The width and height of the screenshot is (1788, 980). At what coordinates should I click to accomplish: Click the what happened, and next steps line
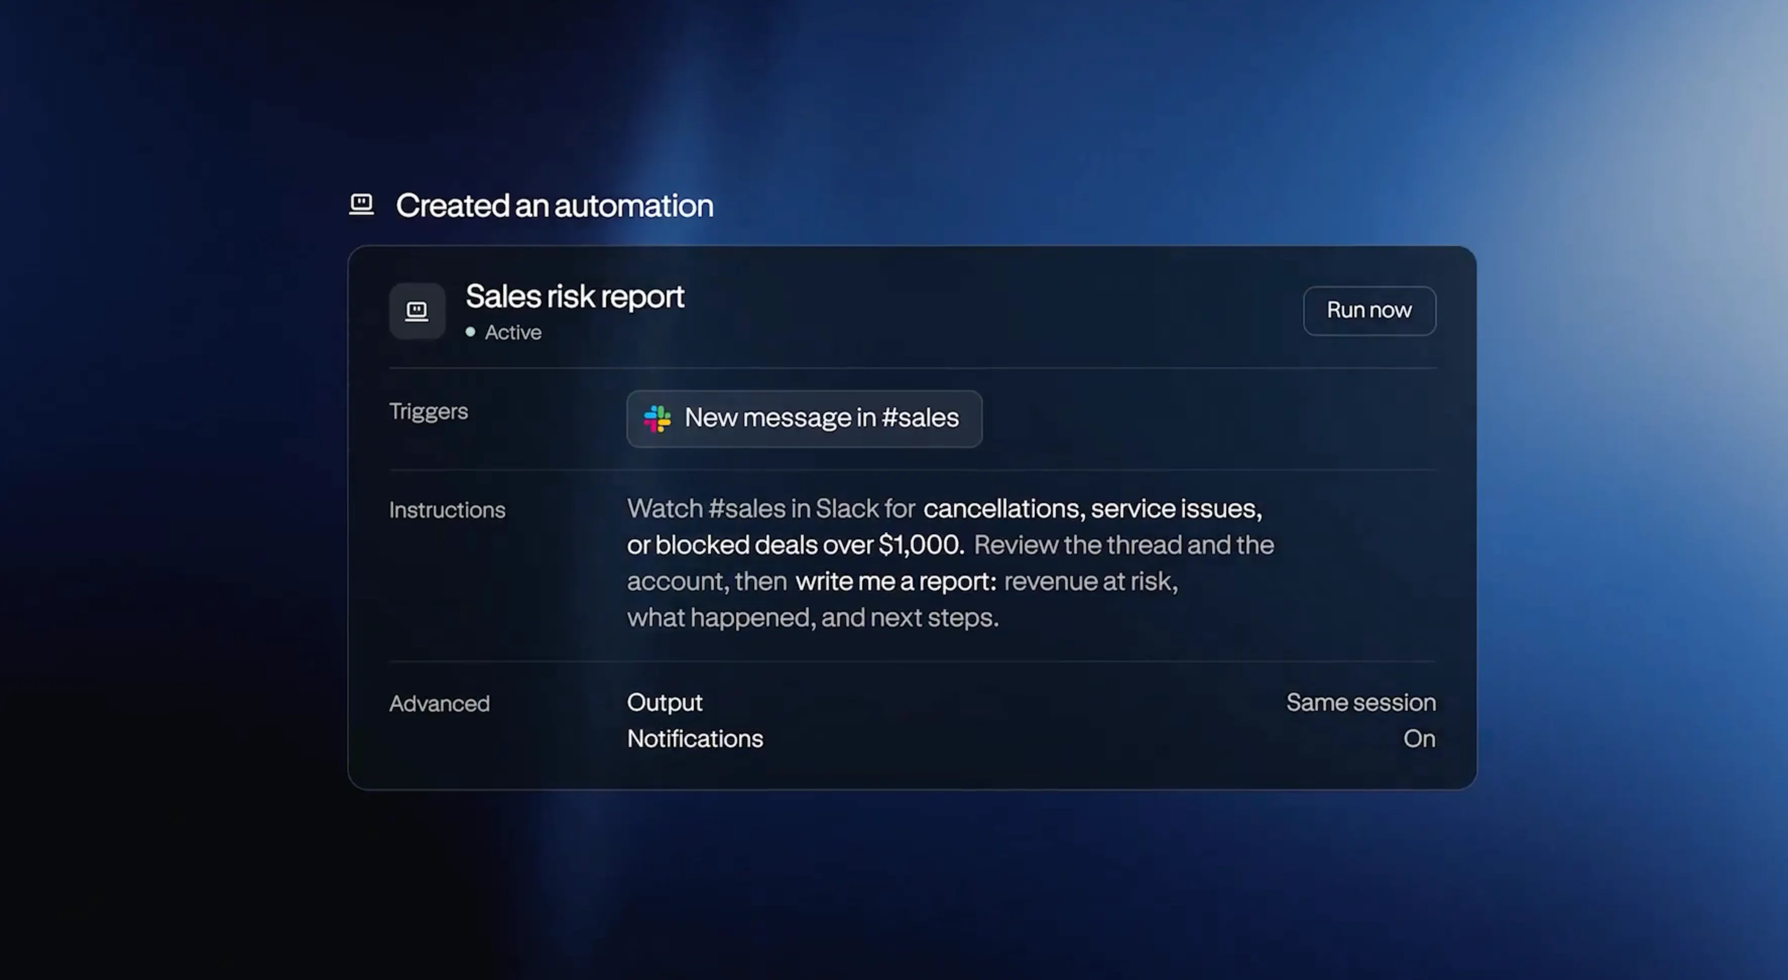coord(813,618)
